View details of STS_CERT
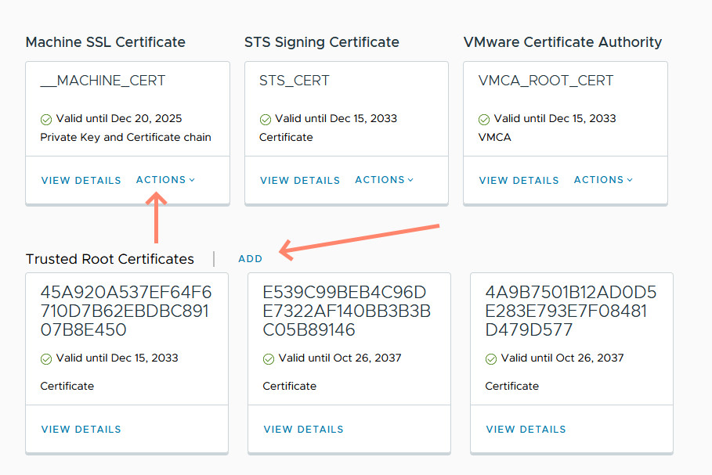 (x=300, y=181)
